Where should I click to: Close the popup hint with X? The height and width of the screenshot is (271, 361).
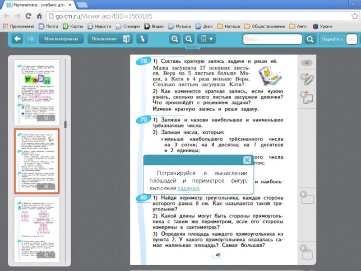point(247,160)
